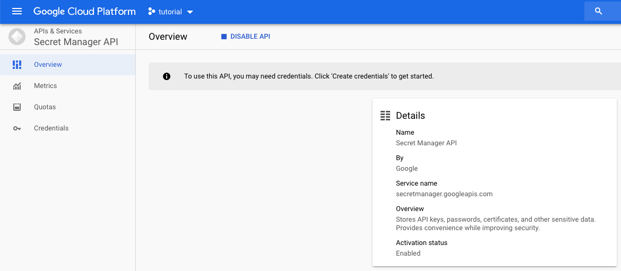Click the credentials notice message text

(309, 76)
